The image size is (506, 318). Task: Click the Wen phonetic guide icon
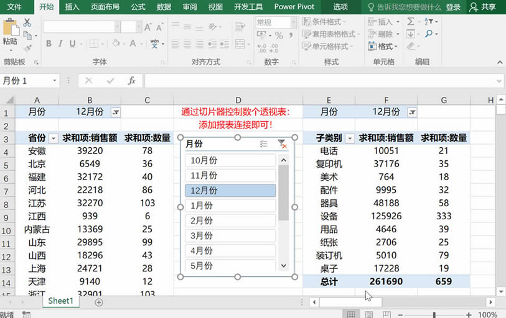coord(154,43)
